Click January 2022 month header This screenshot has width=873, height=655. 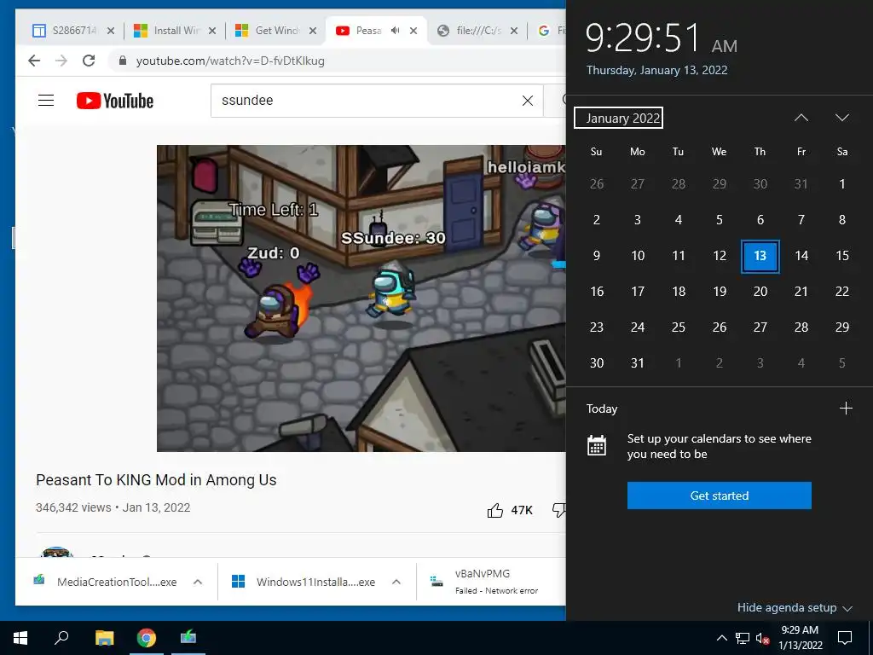click(618, 118)
